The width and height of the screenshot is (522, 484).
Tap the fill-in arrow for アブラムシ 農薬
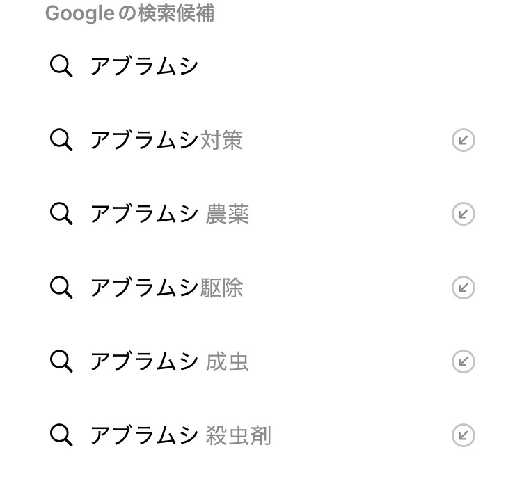(463, 214)
